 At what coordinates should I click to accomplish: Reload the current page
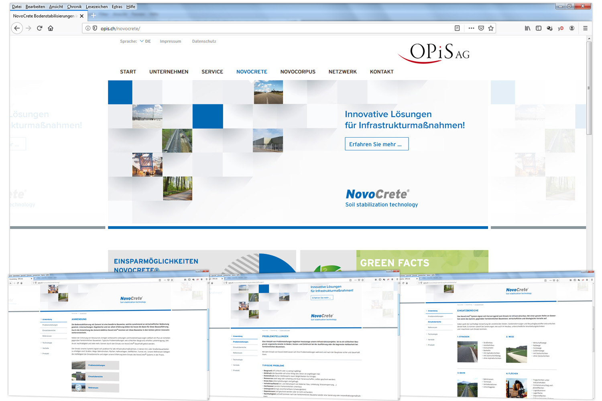coord(39,28)
